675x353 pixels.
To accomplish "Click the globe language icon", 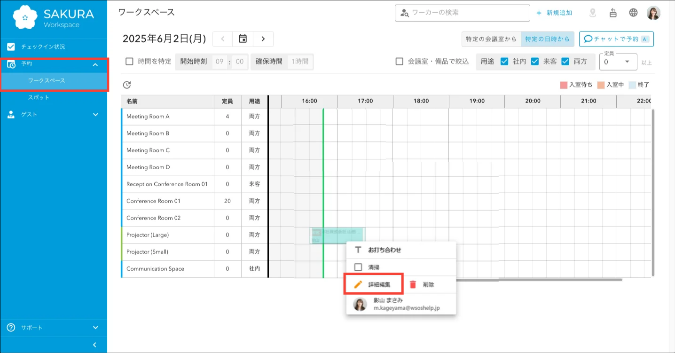I will click(633, 13).
